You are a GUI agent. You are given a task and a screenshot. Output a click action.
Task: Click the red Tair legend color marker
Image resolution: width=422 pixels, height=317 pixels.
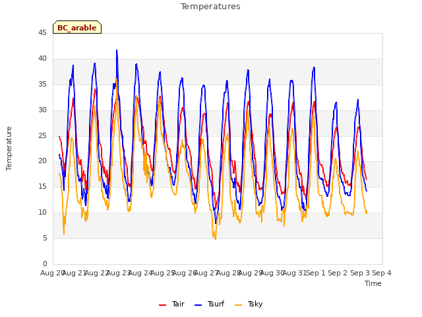pyautogui.click(x=162, y=305)
